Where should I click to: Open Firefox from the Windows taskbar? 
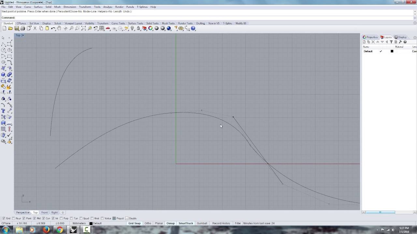pyautogui.click(x=46, y=230)
